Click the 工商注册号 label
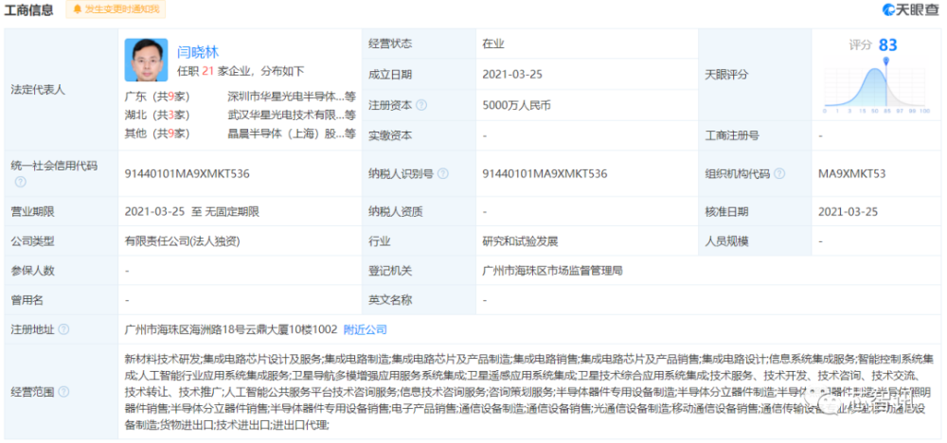The width and height of the screenshot is (947, 443). coord(732,135)
